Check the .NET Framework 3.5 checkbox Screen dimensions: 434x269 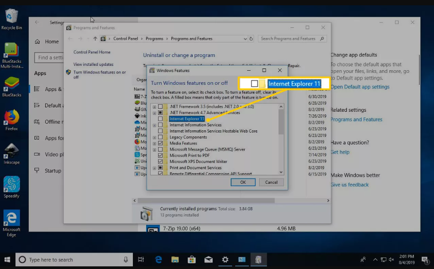[160, 106]
